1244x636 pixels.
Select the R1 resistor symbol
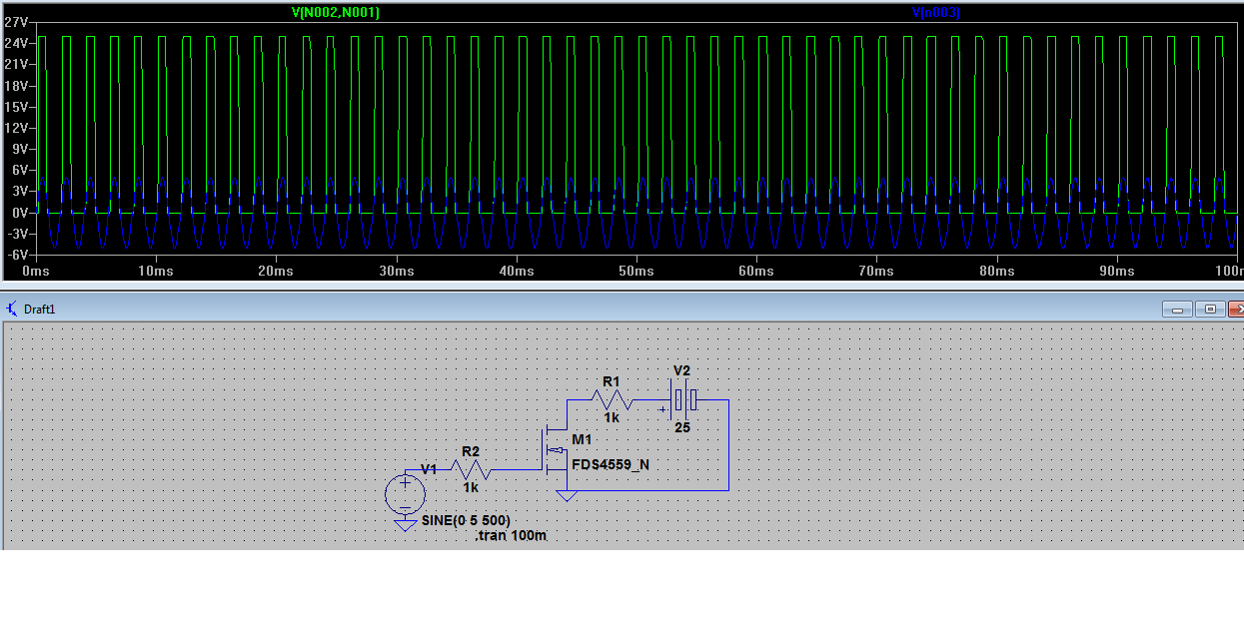pos(612,399)
